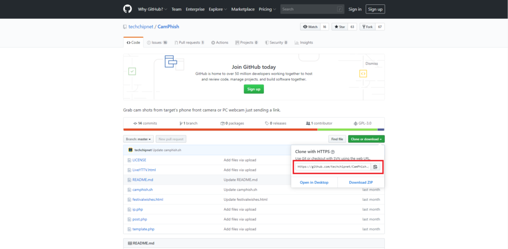Open the ip.php file
Screen dimensions: 508x249
(138, 209)
